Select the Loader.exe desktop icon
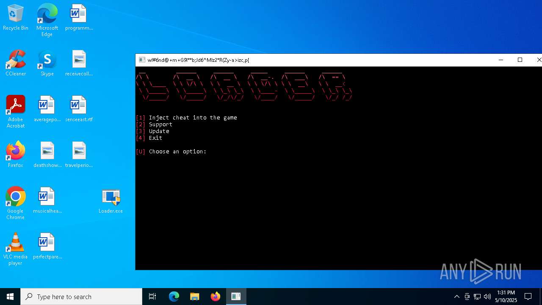542x305 pixels. point(111,201)
